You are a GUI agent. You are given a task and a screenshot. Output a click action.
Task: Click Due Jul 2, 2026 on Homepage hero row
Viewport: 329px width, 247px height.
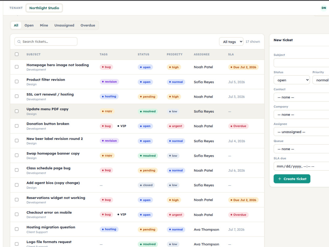[x=243, y=67]
